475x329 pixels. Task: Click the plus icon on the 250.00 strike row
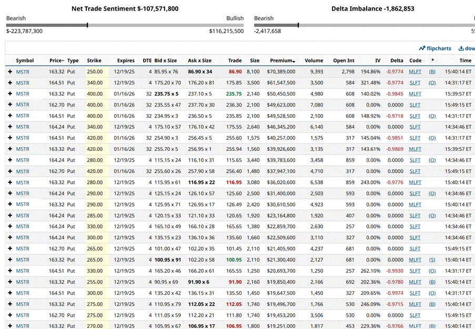9,71
